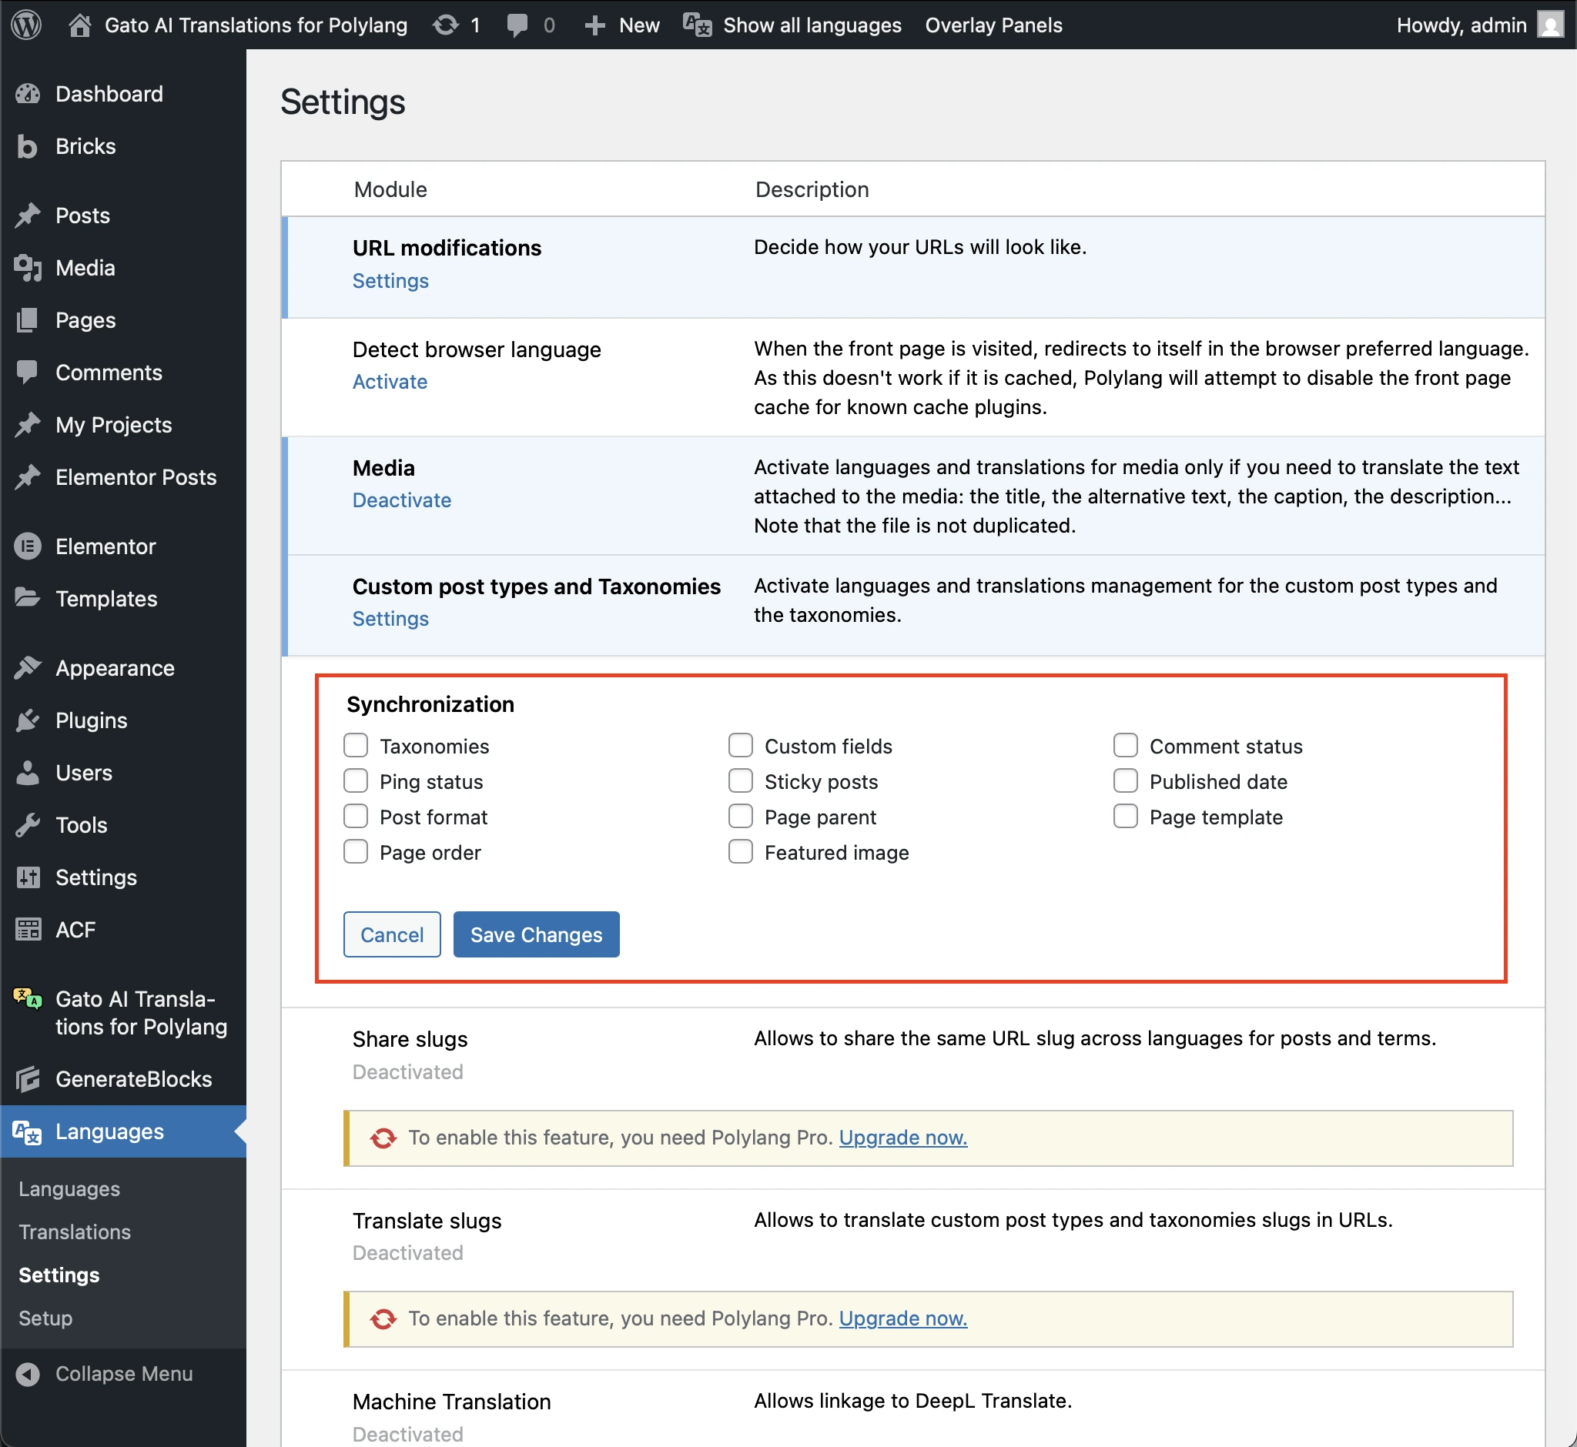Viewport: 1577px width, 1447px height.
Task: Select the GenerateBlocks icon in the sidebar
Action: pos(28,1079)
